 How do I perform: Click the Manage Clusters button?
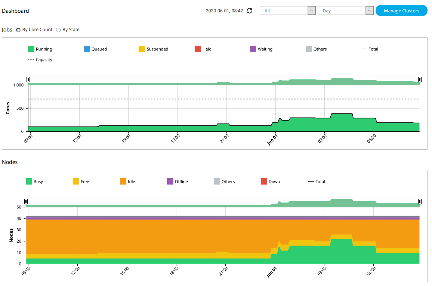(401, 11)
